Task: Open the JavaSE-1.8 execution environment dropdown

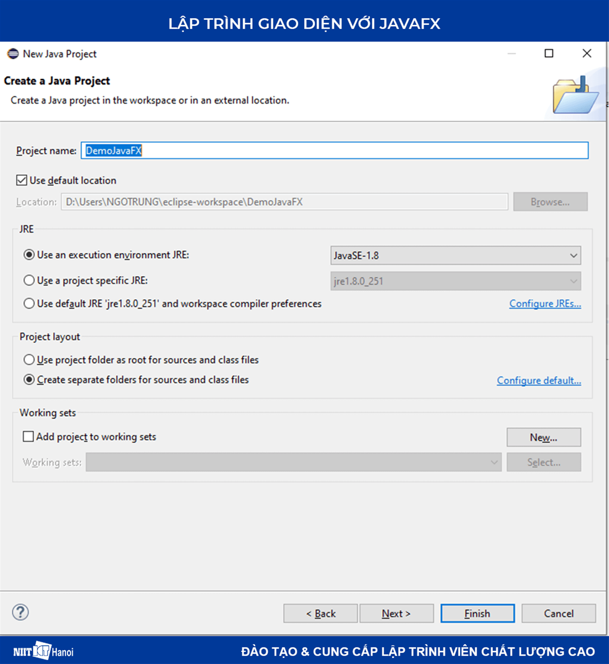Action: click(x=455, y=255)
